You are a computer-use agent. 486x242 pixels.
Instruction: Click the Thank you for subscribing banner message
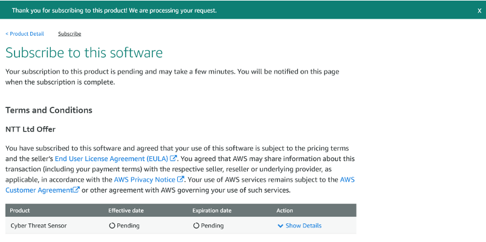click(x=114, y=10)
